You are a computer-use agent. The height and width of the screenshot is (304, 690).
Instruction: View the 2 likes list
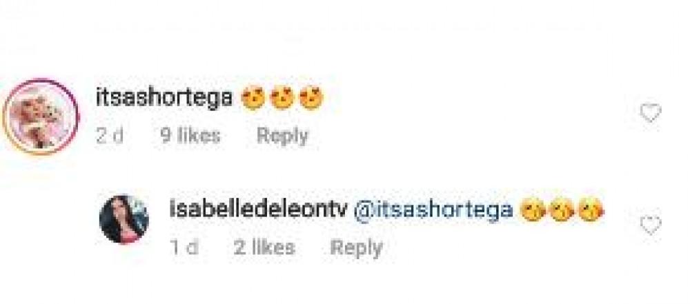point(264,247)
